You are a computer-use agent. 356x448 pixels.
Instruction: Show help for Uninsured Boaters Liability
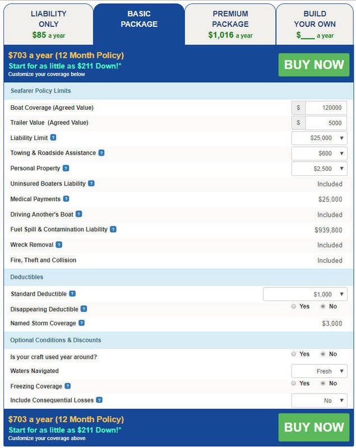pos(91,184)
